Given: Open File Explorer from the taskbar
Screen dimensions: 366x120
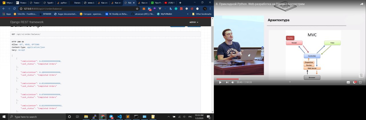Looking at the screenshot, I should click(x=86, y=117).
